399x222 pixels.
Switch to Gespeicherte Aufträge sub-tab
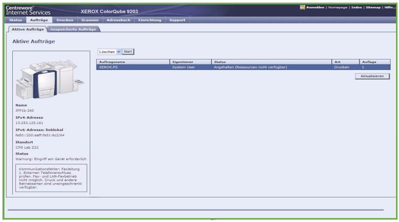coord(73,29)
